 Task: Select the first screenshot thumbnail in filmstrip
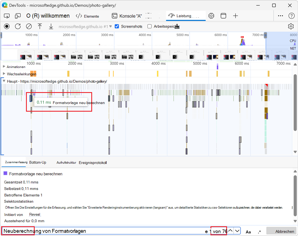tap(26, 55)
